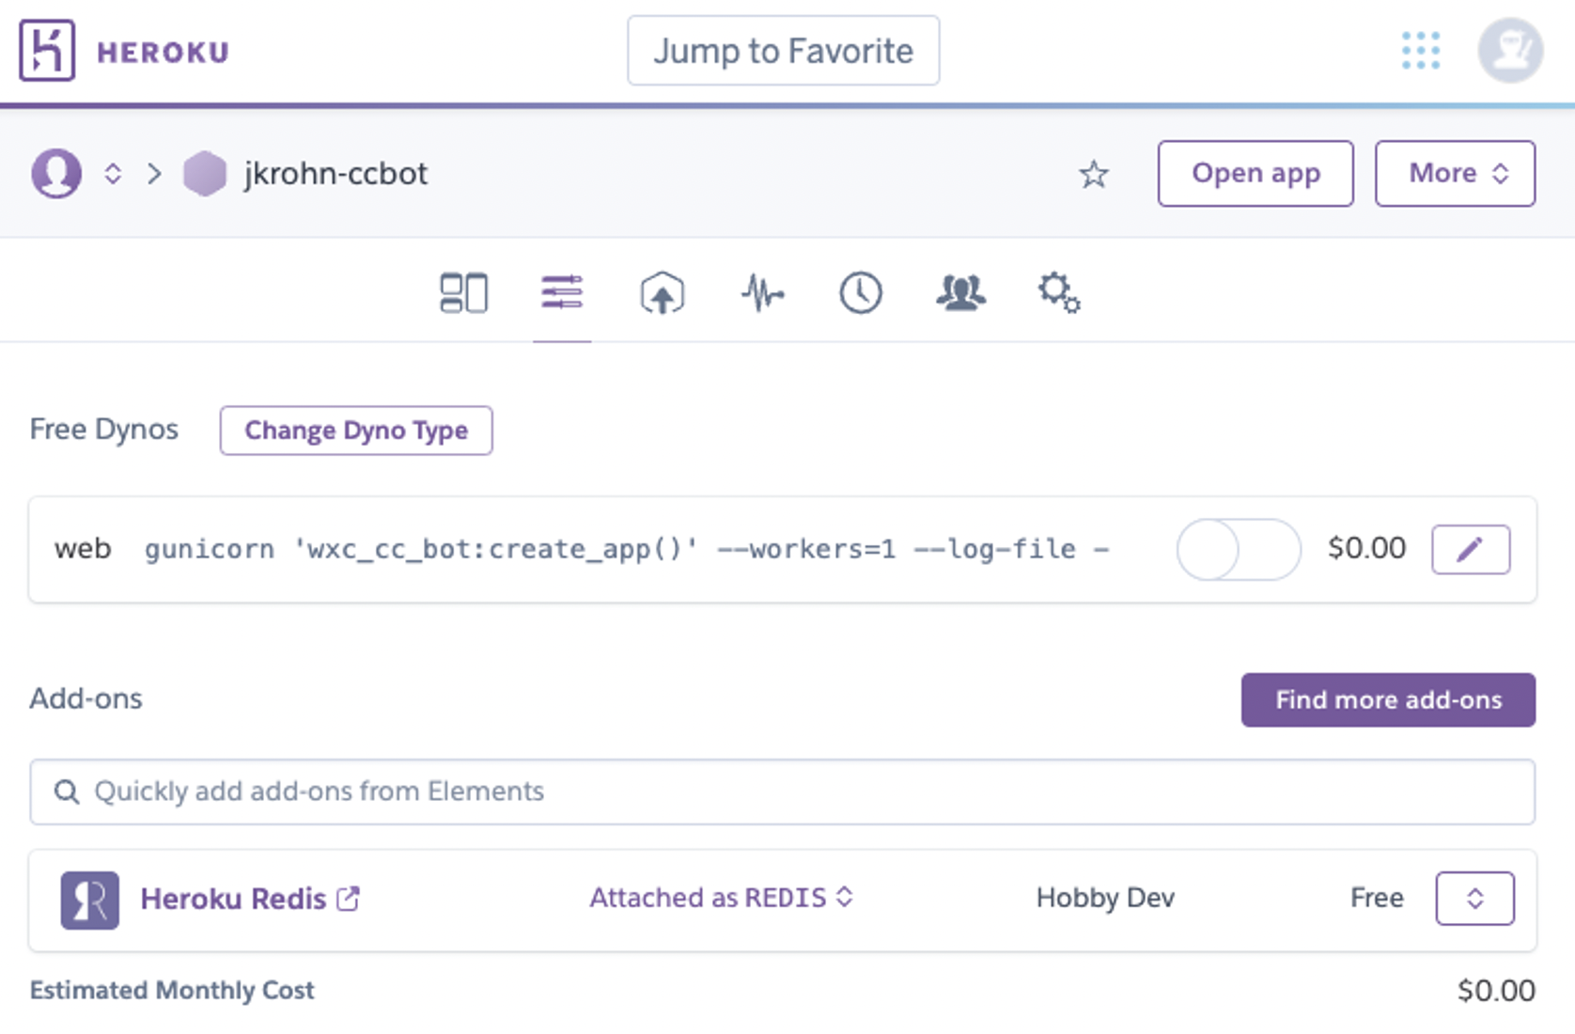Click the Heroku logo icon
The height and width of the screenshot is (1034, 1575).
pos(47,50)
